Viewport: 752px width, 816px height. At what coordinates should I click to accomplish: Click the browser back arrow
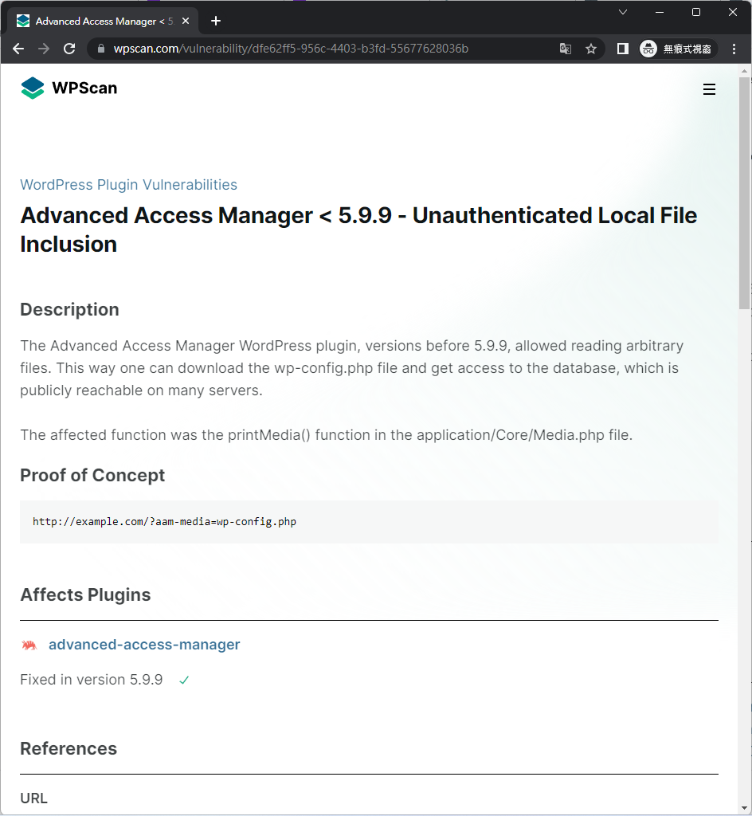[18, 49]
